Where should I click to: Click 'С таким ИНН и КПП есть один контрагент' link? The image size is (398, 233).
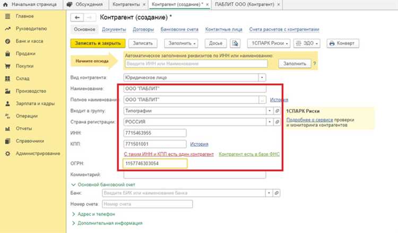point(169,154)
